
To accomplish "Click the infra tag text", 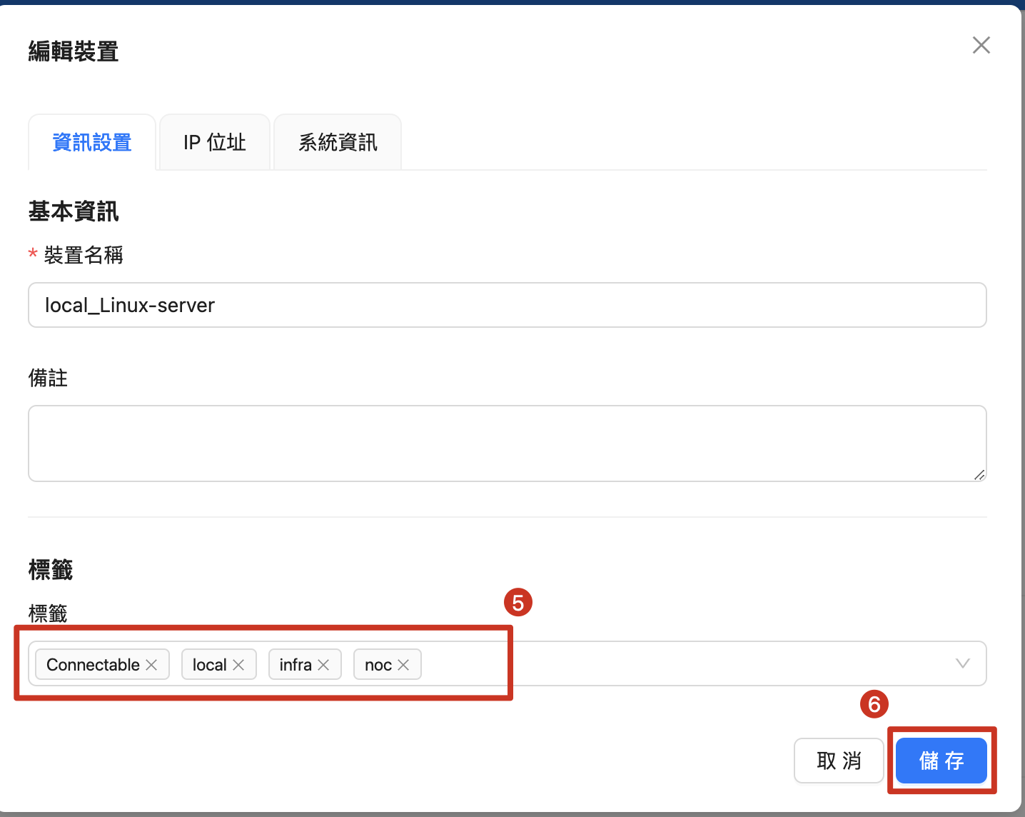I will pyautogui.click(x=296, y=665).
